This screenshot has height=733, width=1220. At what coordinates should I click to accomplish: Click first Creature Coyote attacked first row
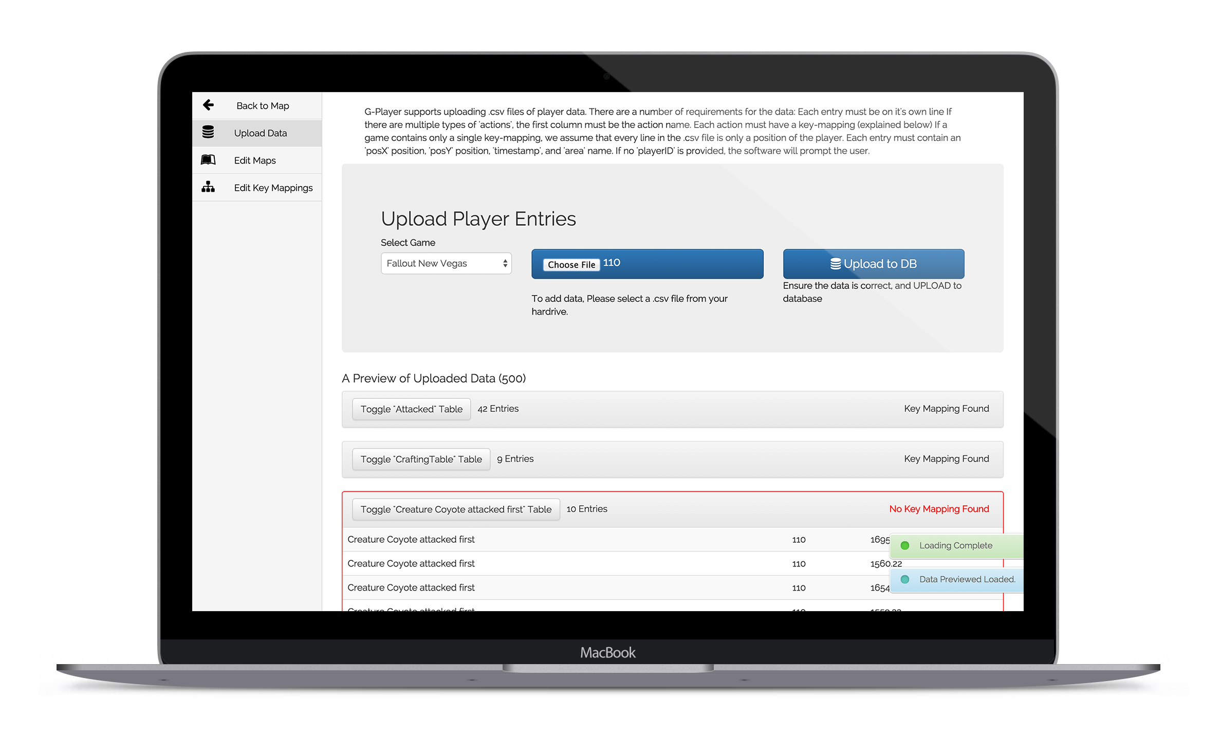point(411,540)
